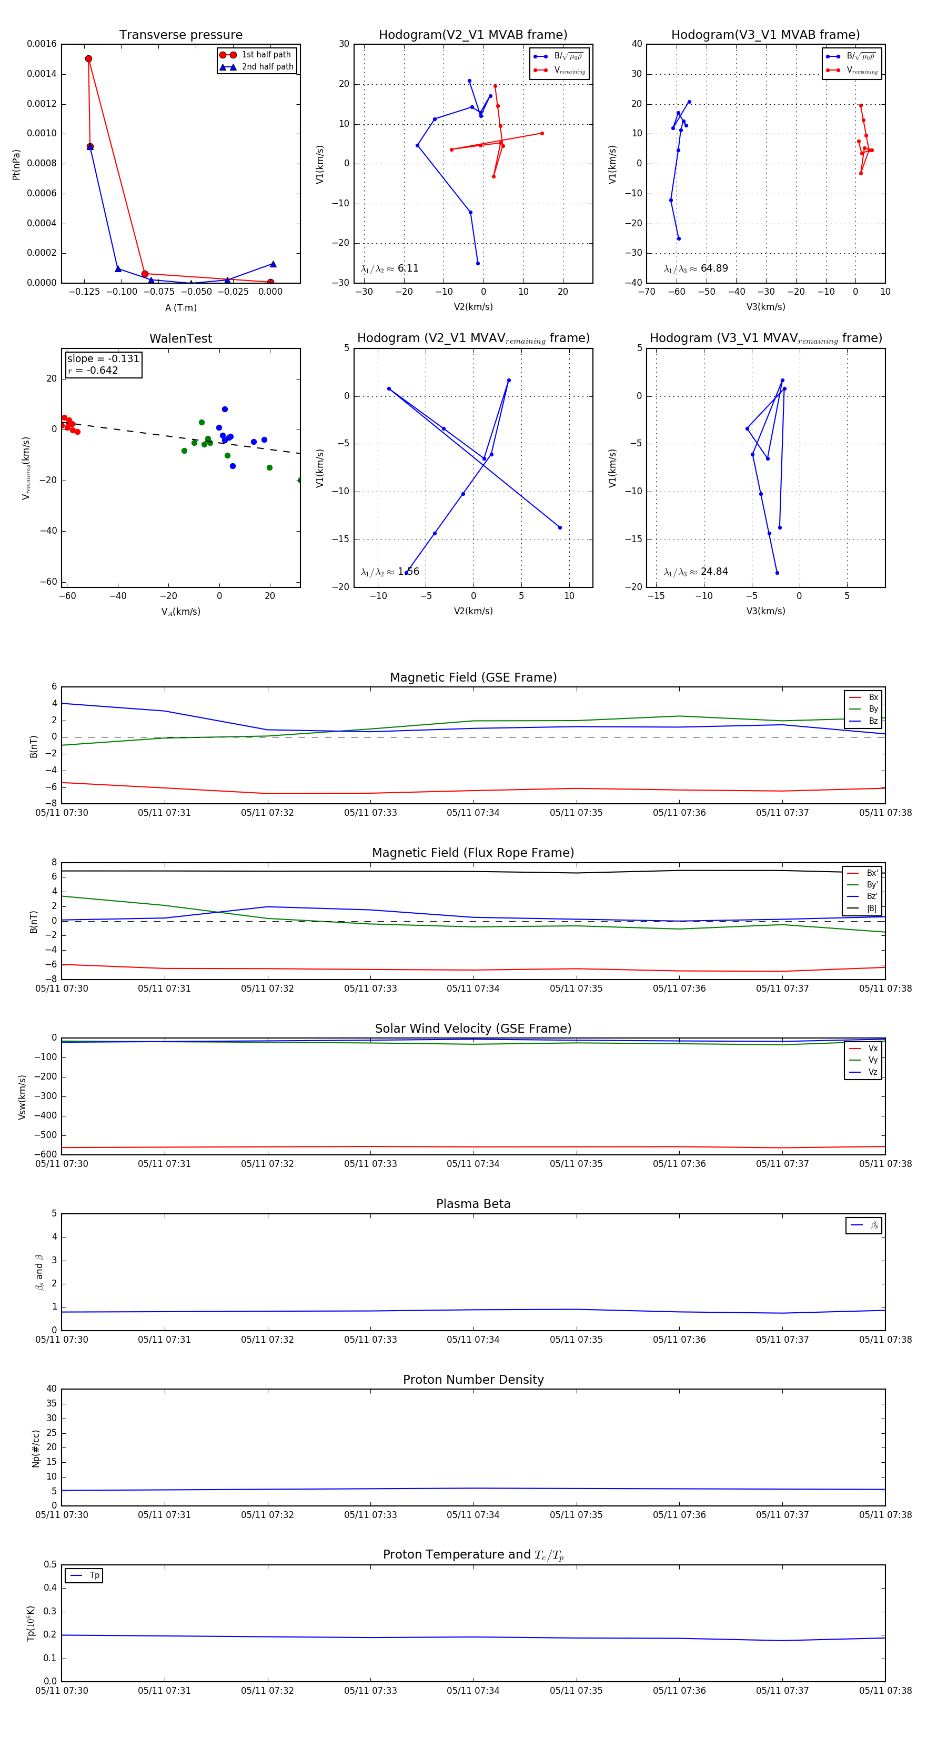Click the highest red marker in Transverse pressure

88,58
